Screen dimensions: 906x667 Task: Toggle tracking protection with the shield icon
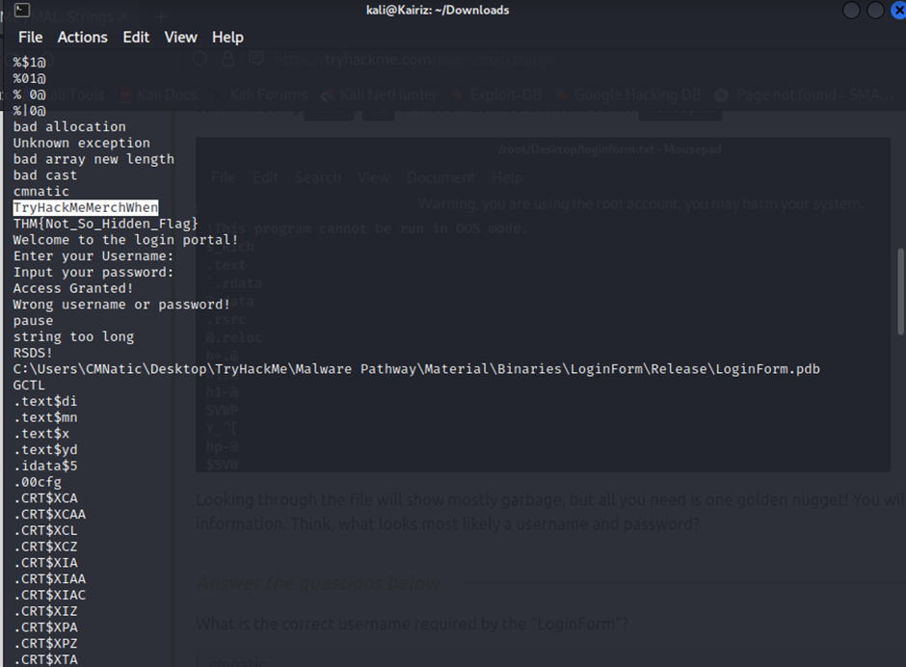tap(200, 59)
